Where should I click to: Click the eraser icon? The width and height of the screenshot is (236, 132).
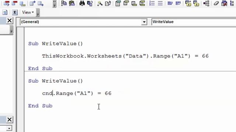[216, 3]
